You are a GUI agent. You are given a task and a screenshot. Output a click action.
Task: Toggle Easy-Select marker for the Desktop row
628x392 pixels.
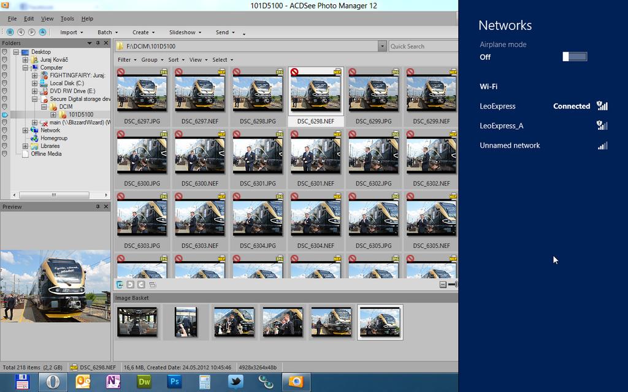(x=4, y=52)
